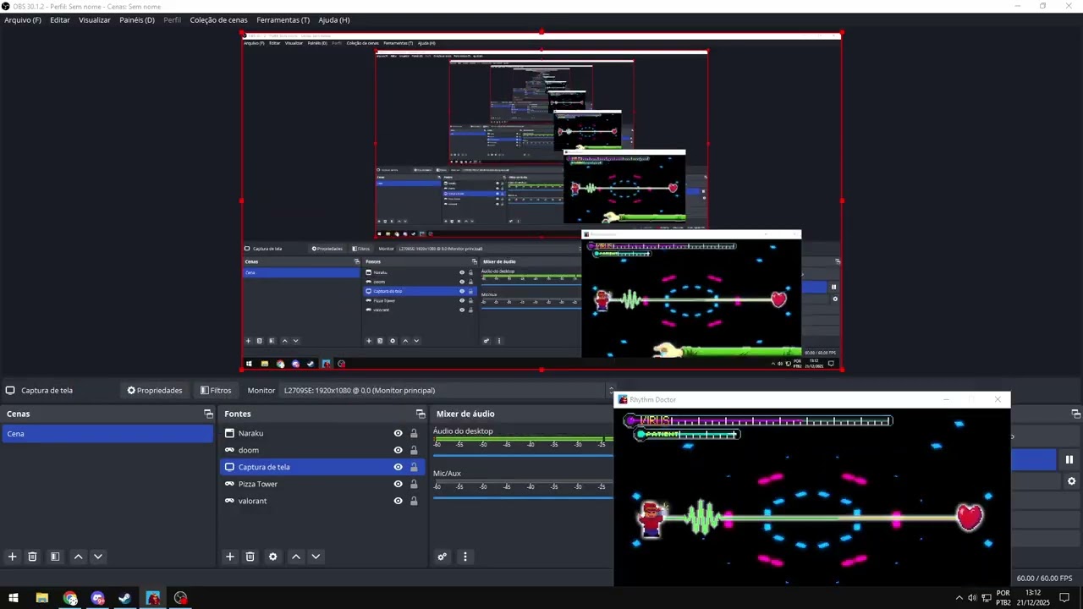The image size is (1083, 609).
Task: Remove selected scene with the Cenas trash icon
Action: pos(32,557)
